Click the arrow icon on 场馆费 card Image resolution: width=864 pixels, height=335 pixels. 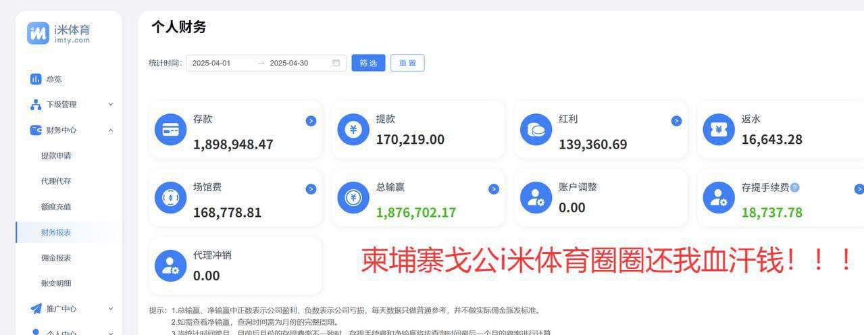pyautogui.click(x=311, y=189)
